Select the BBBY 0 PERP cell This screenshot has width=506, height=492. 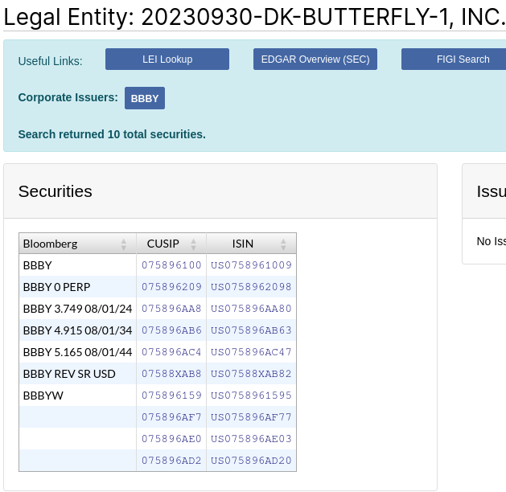pyautogui.click(x=77, y=287)
